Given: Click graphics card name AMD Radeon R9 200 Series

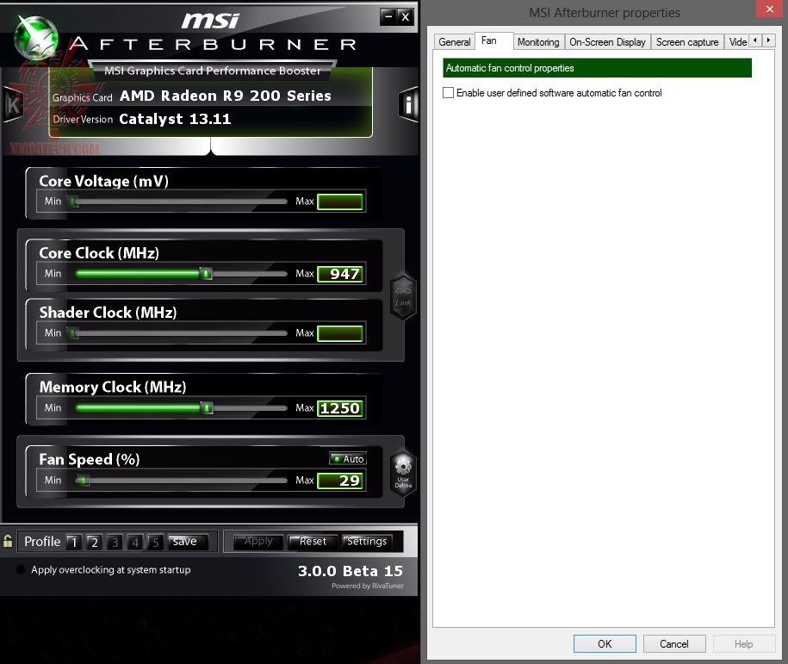Looking at the screenshot, I should pyautogui.click(x=225, y=96).
